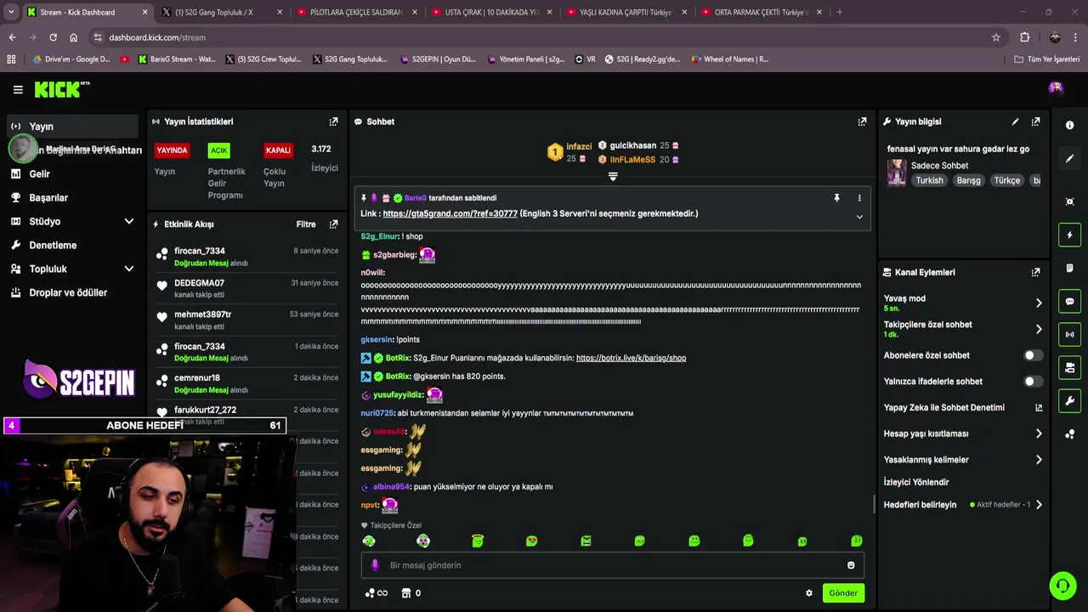Open the Chrome extensions puzzle icon

click(x=1024, y=37)
